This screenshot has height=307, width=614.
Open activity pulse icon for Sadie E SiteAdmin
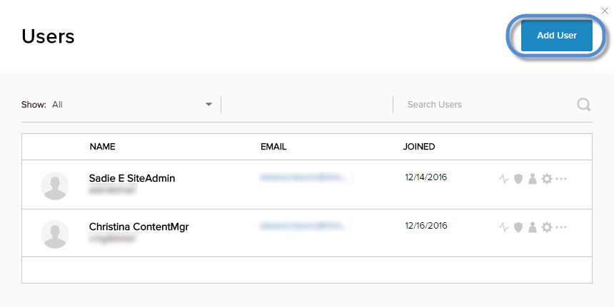point(504,179)
